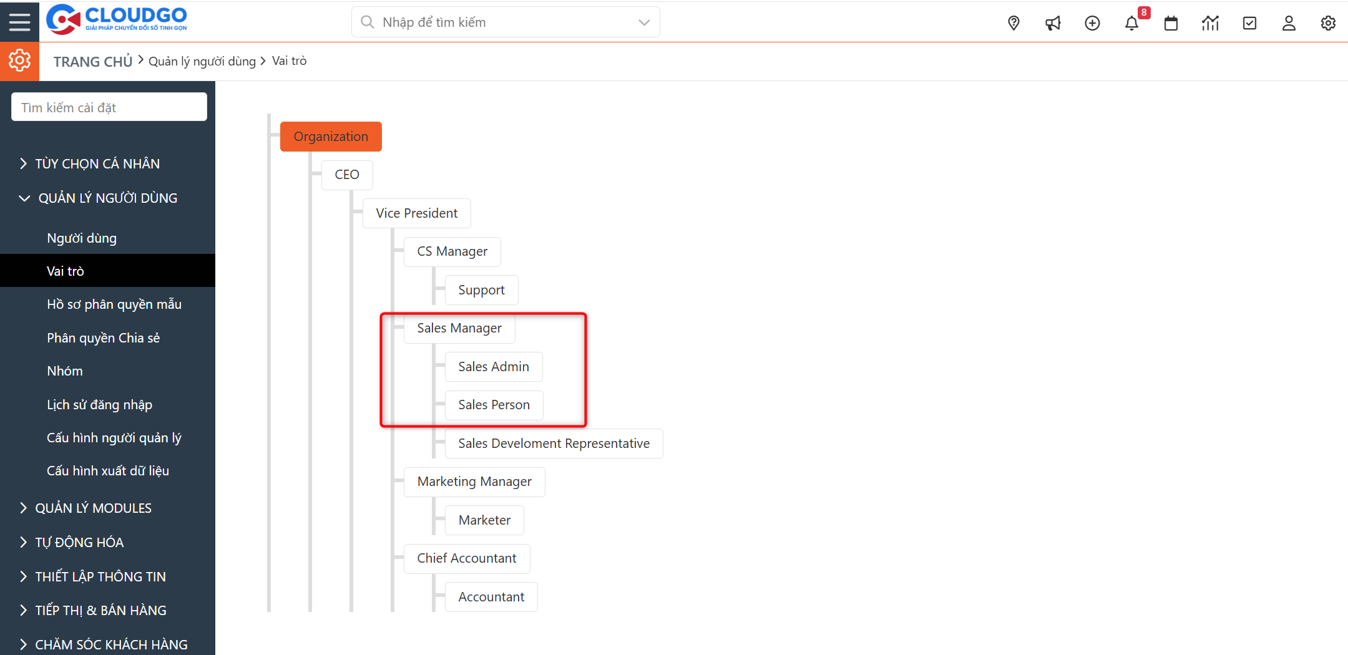Open the quick create plus icon
1348x655 pixels.
pos(1092,22)
